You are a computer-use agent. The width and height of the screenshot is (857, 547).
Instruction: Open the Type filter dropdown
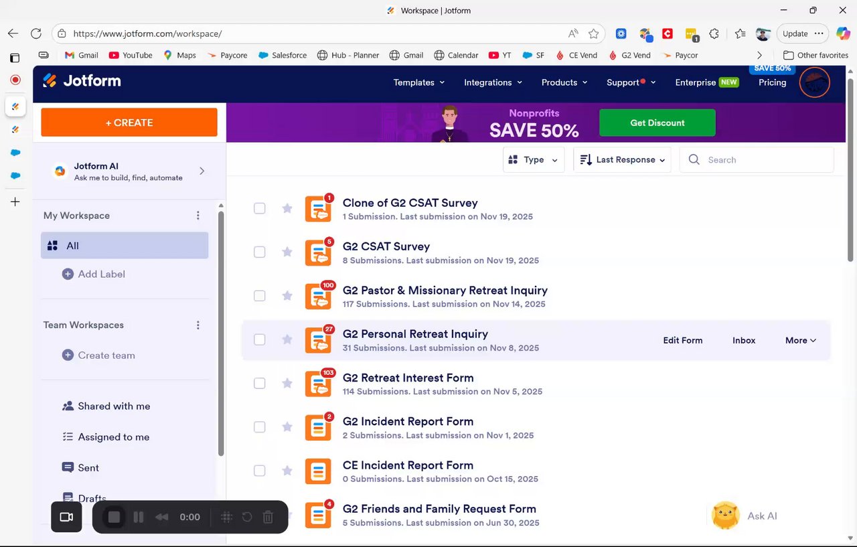click(534, 159)
